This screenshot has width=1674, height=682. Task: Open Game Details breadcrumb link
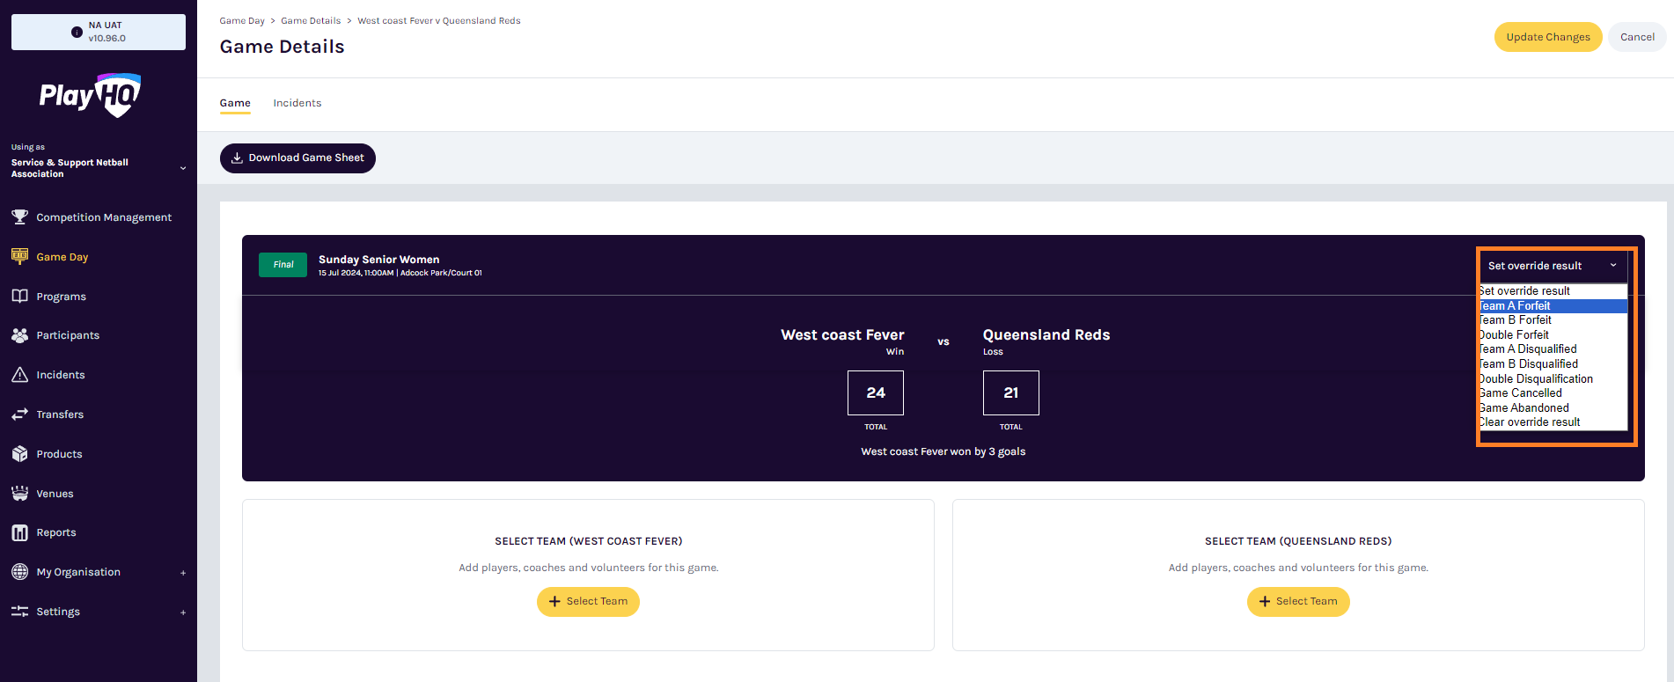(311, 21)
